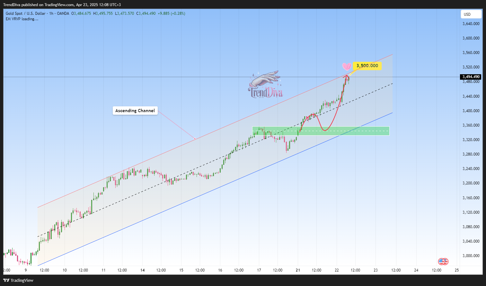The height and width of the screenshot is (286, 486).
Task: Click date 15 on the time axis
Action: (181, 270)
